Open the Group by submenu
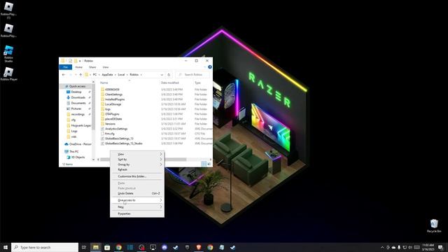448x252 pixels. [137, 164]
